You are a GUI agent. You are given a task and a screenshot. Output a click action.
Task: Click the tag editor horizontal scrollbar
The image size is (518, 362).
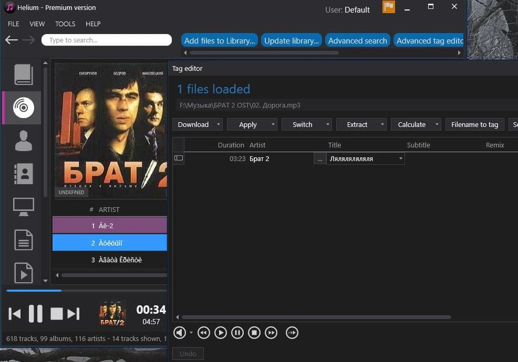(x=316, y=317)
